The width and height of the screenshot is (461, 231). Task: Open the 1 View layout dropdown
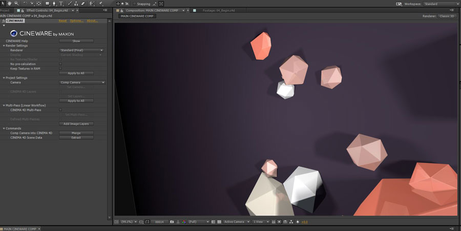(261, 222)
